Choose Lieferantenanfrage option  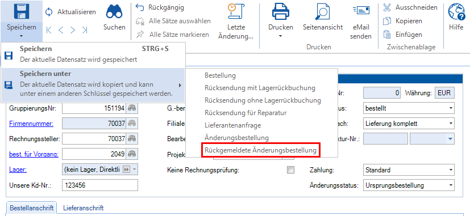(x=232, y=125)
